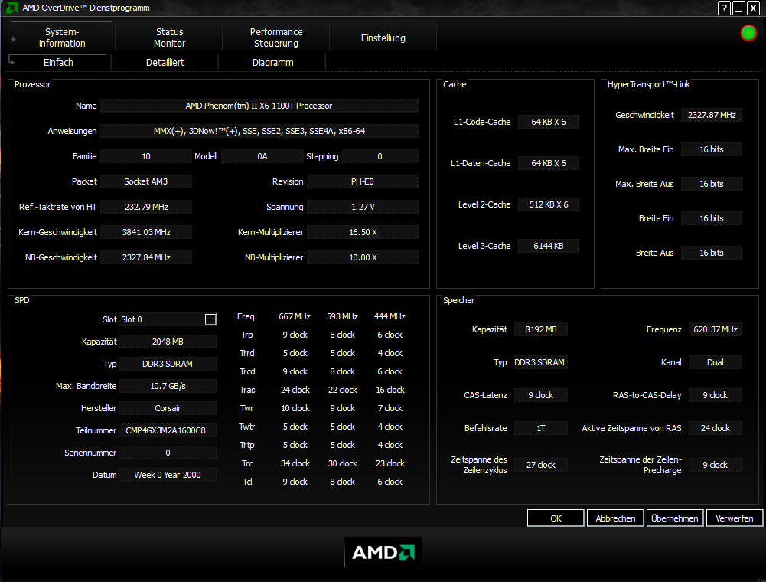Click the Abbrechen button
The image size is (766, 582).
coord(615,518)
